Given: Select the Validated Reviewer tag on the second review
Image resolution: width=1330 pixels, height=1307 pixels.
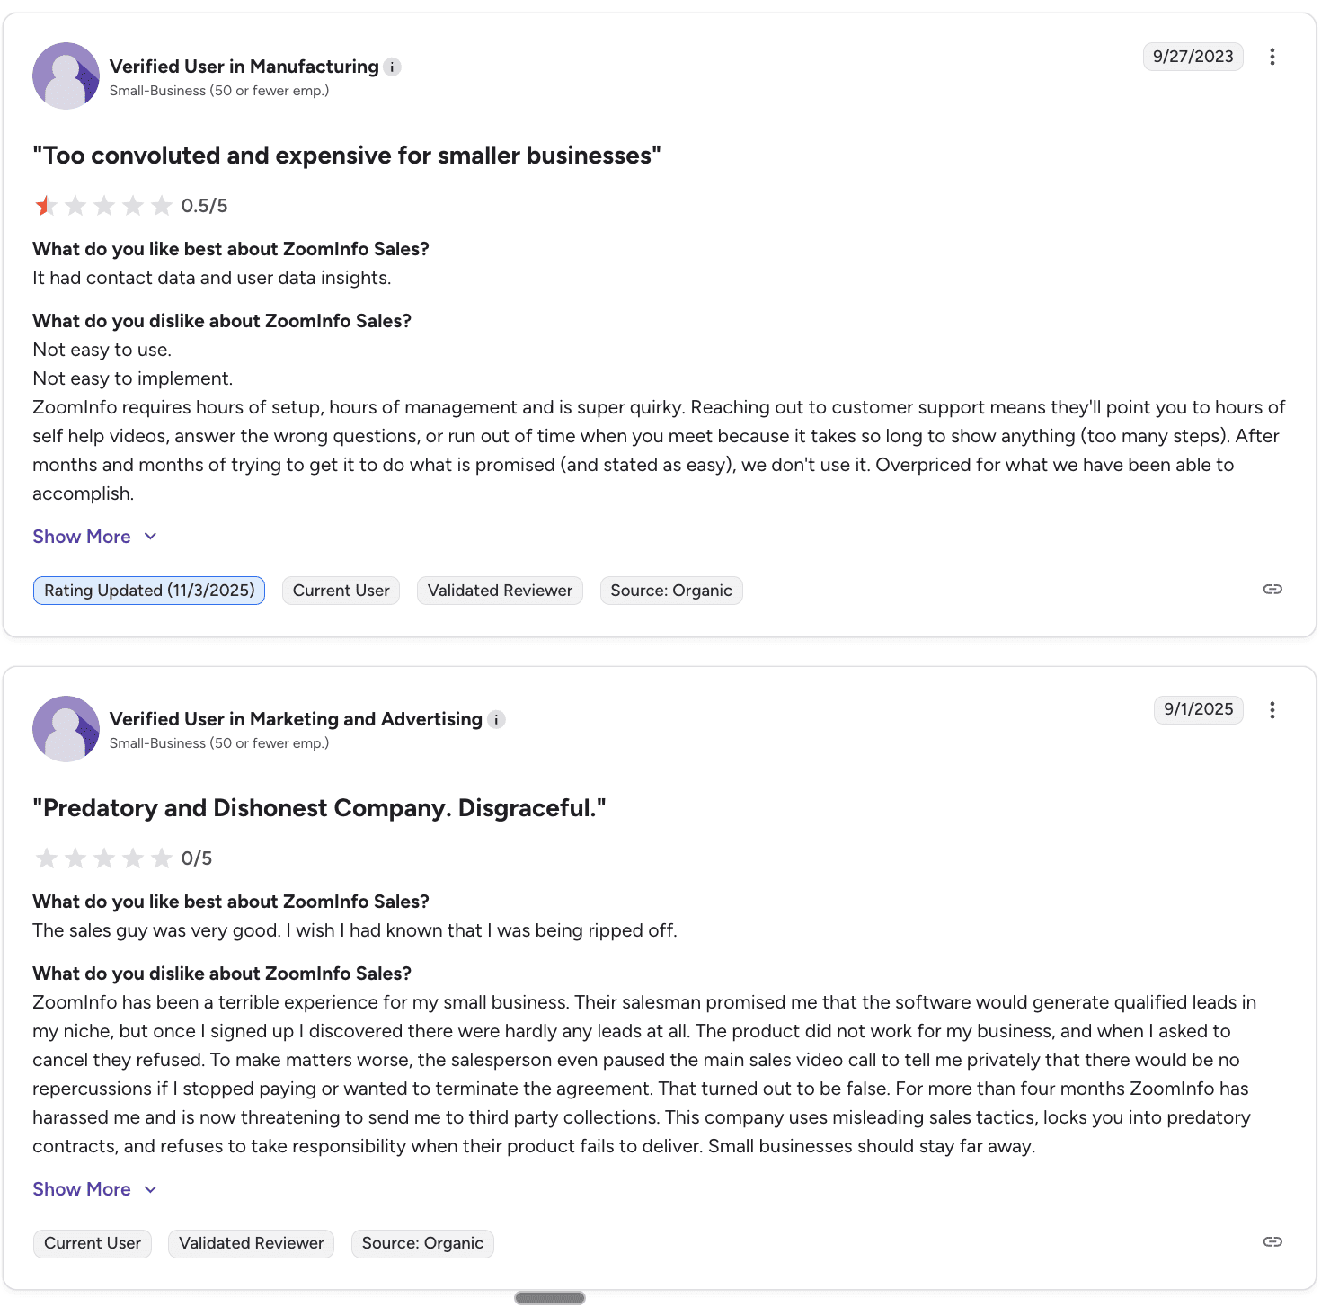Looking at the screenshot, I should pyautogui.click(x=251, y=1243).
